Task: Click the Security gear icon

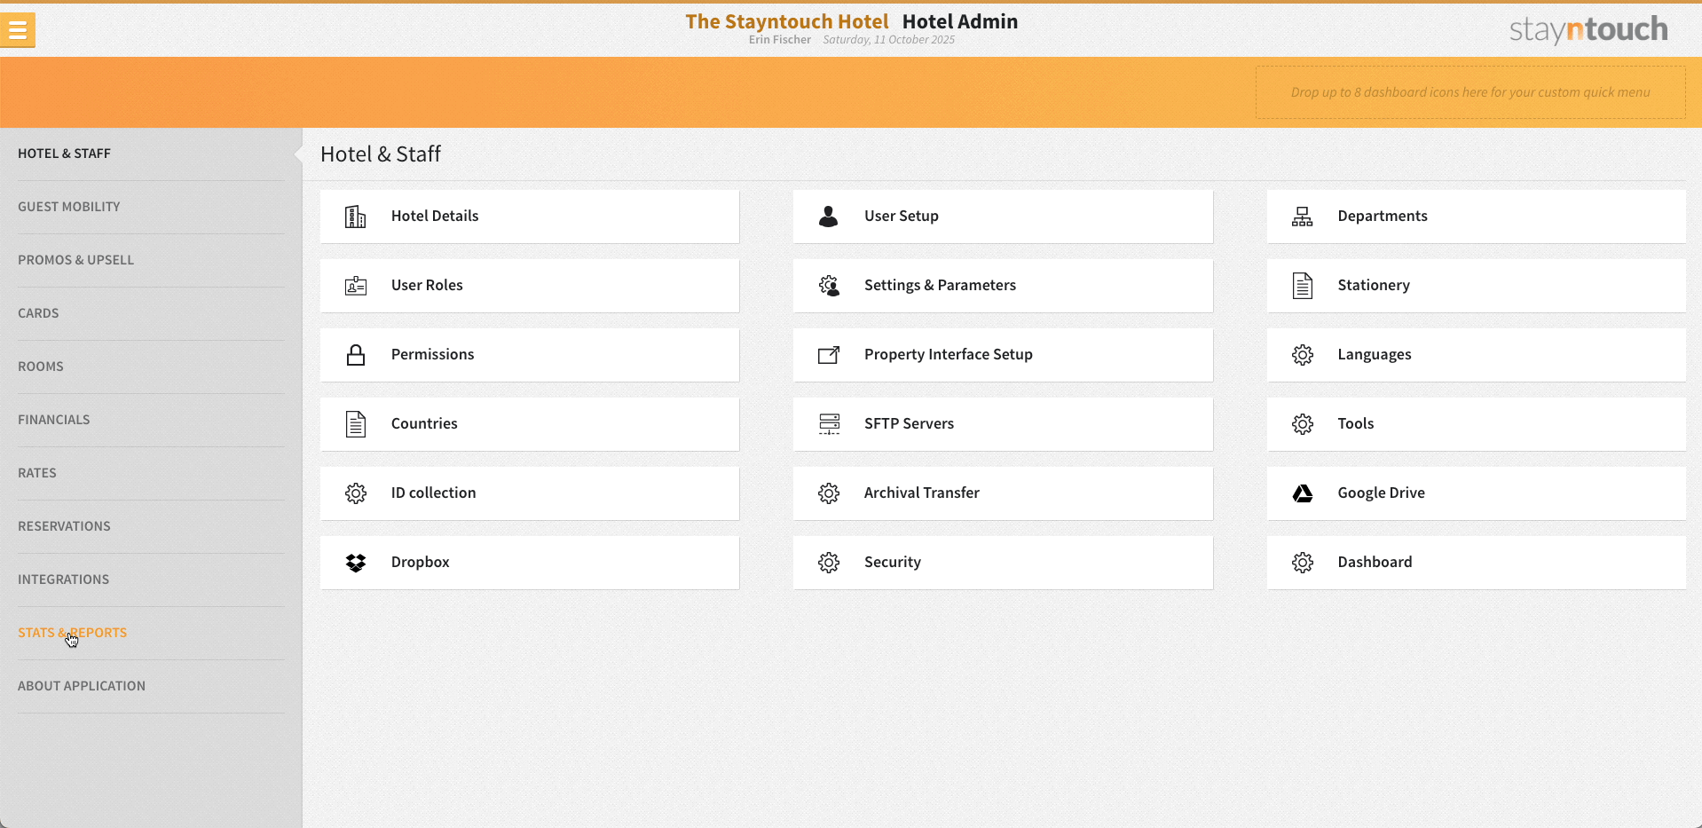Action: pyautogui.click(x=829, y=563)
